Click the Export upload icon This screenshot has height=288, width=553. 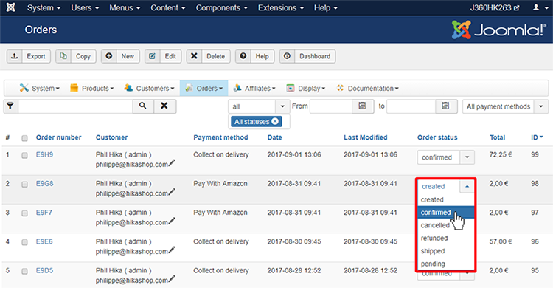point(15,56)
